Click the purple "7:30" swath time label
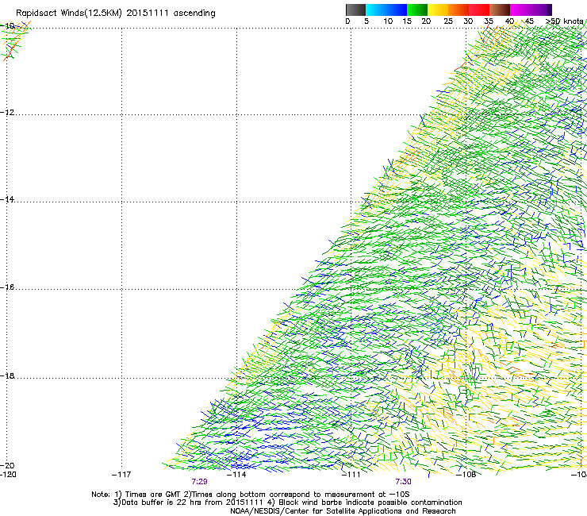Viewport: 587px width, 516px height. coord(403,482)
